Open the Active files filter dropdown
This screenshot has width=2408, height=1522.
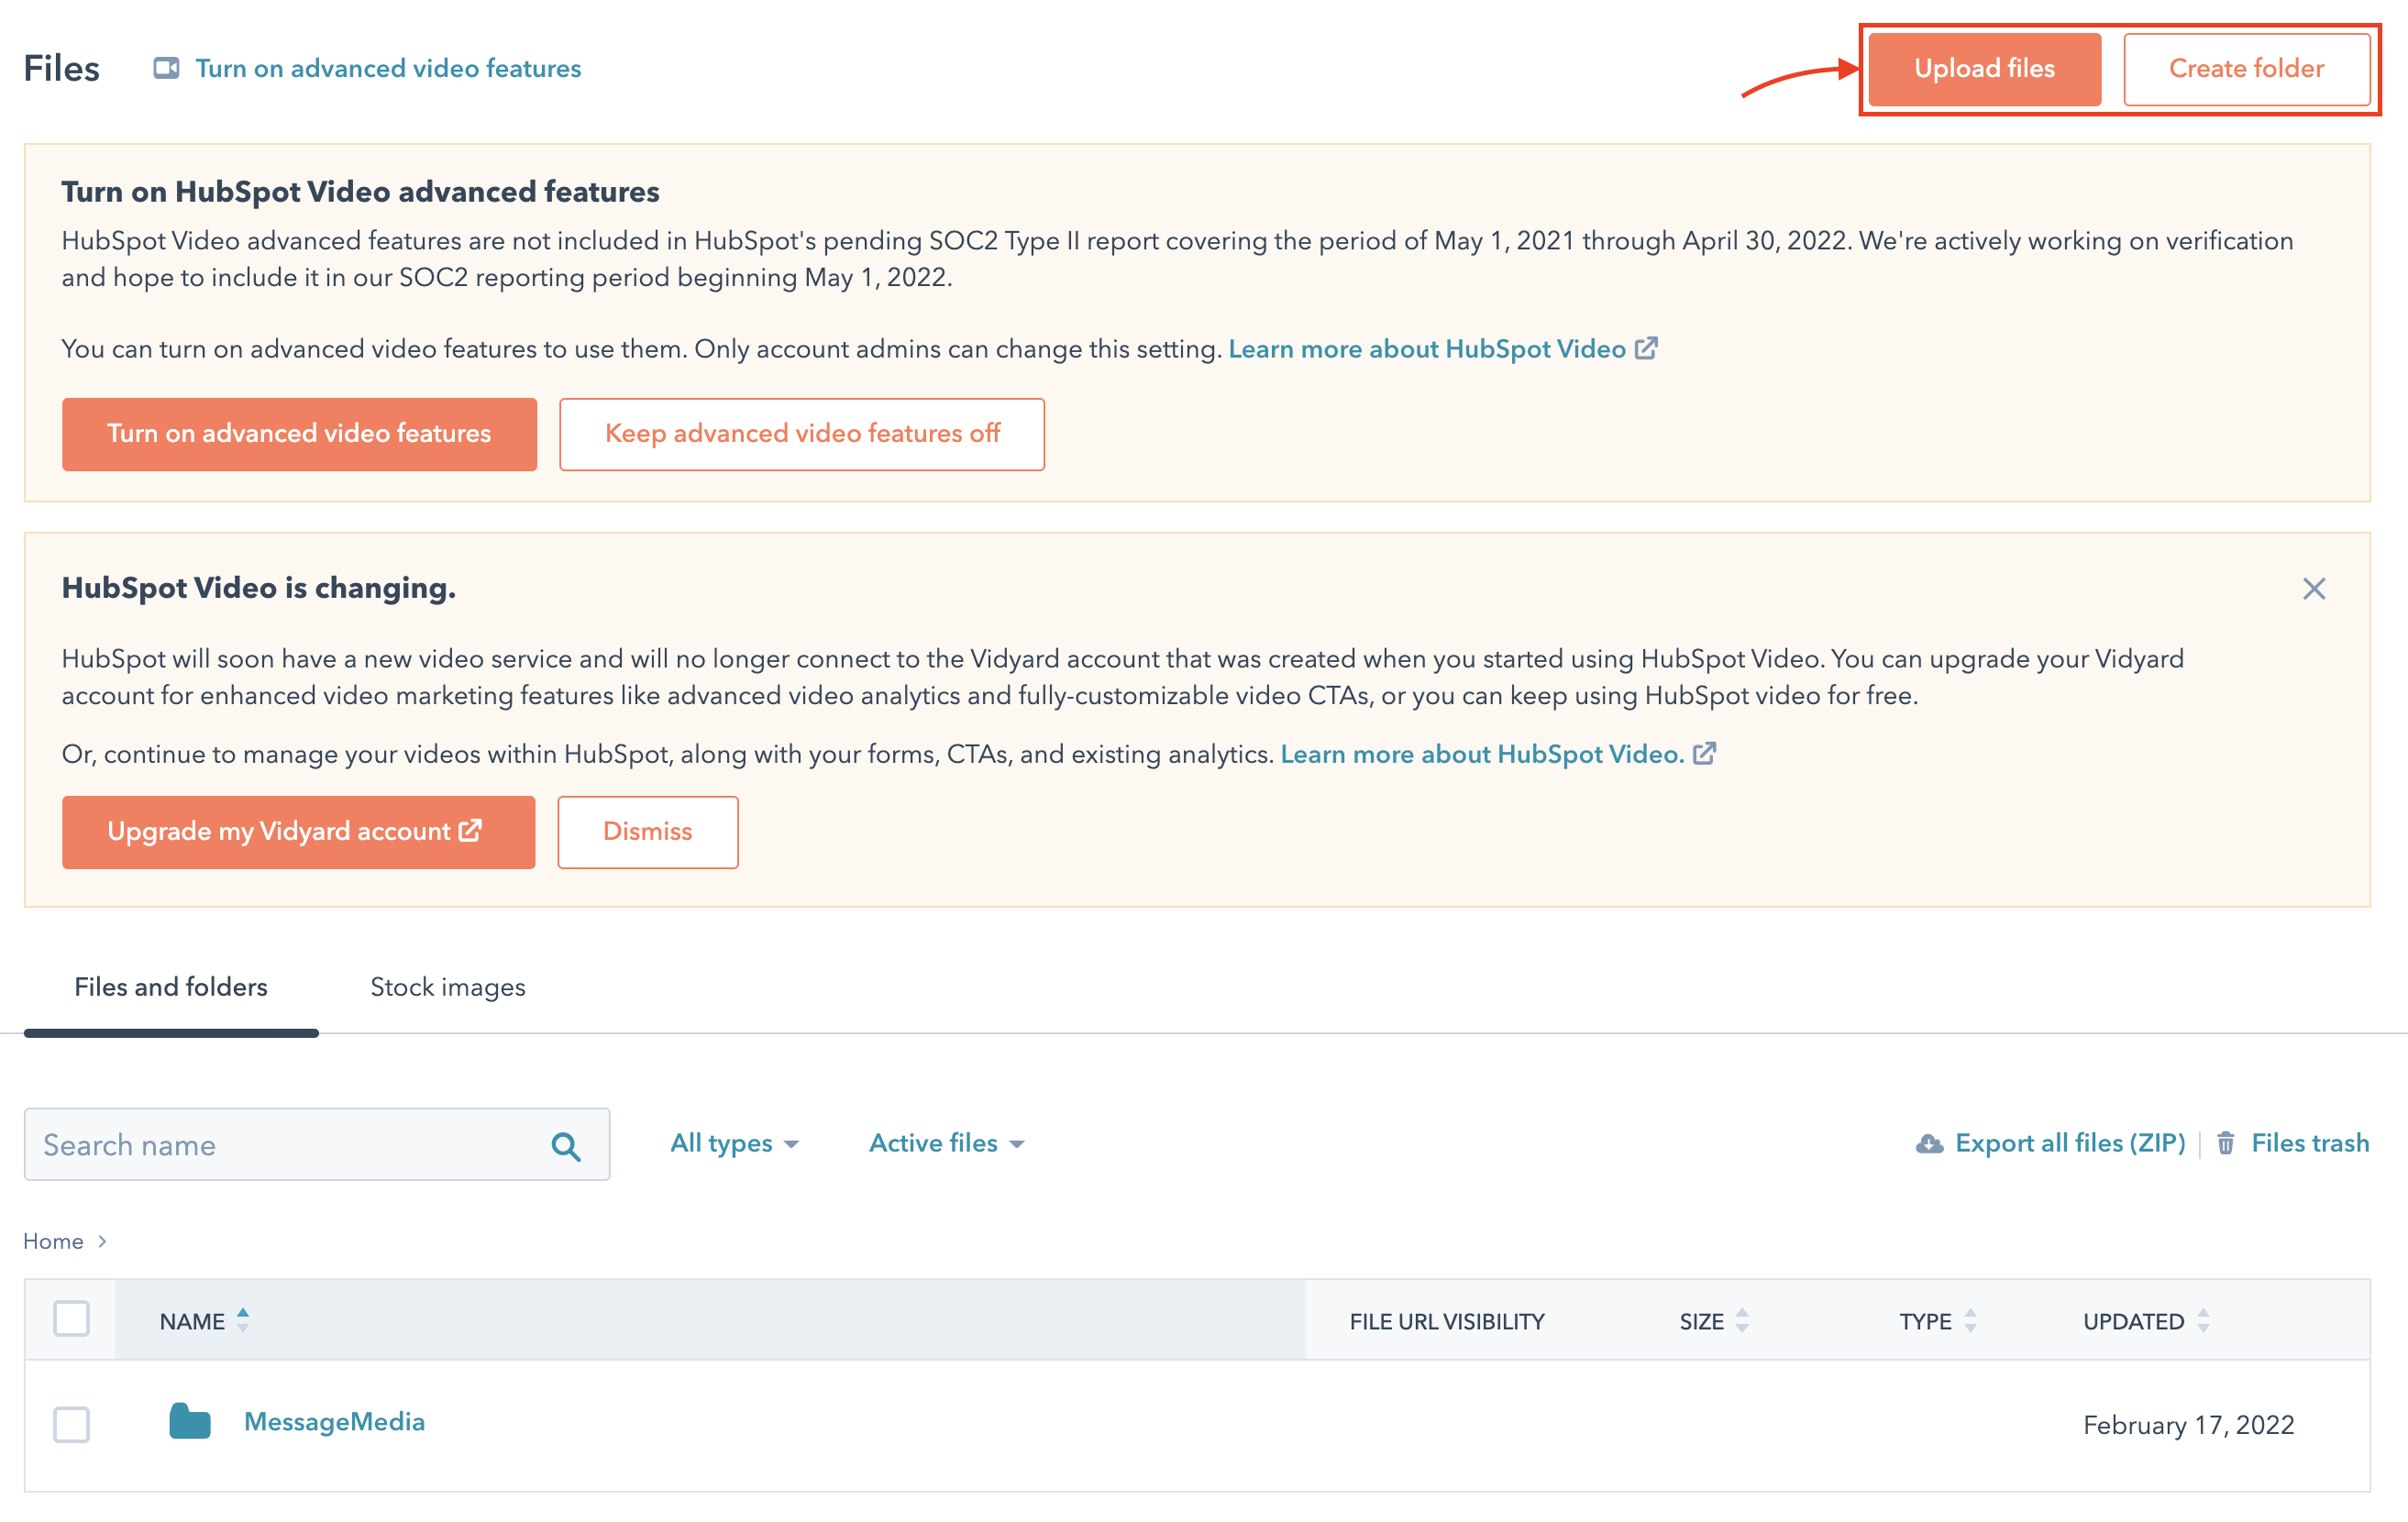945,1143
